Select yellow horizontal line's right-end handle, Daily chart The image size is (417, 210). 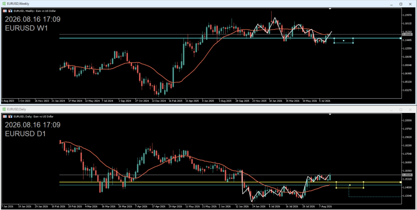point(401,182)
